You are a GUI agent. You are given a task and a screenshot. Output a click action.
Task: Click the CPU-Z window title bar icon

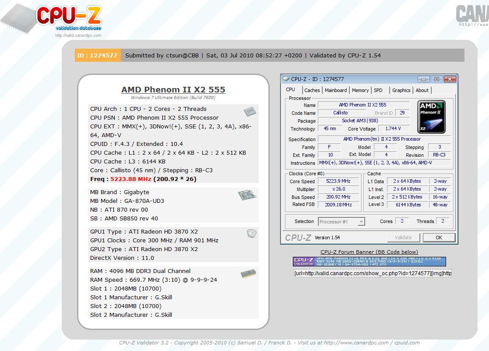(x=286, y=79)
